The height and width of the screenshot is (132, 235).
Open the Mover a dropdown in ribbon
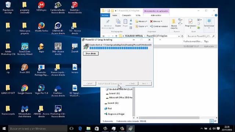[x=141, y=21]
